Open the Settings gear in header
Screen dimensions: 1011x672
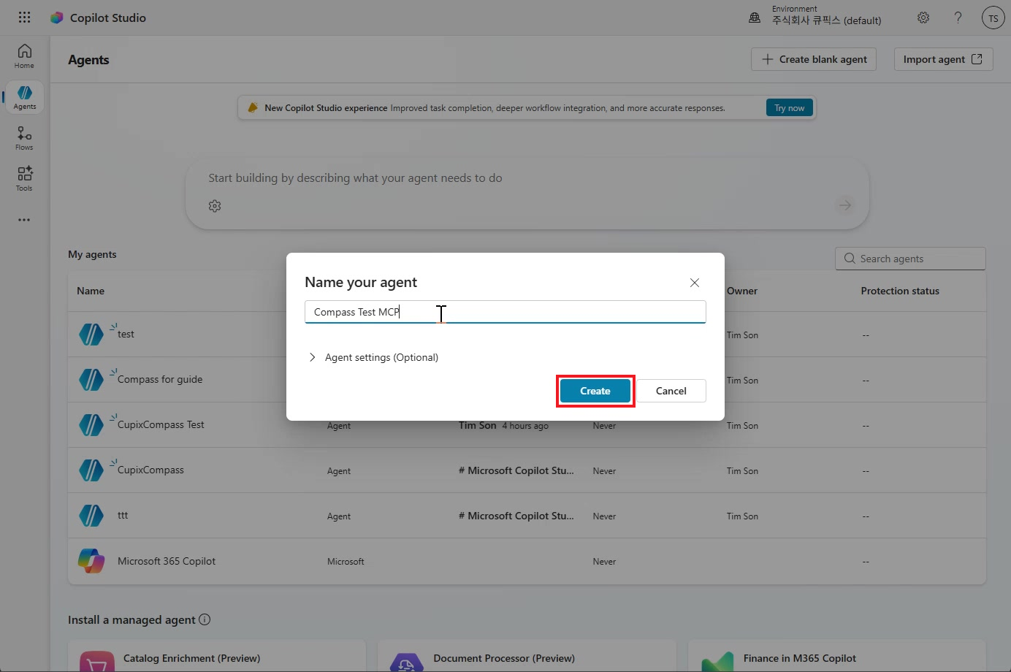923,18
